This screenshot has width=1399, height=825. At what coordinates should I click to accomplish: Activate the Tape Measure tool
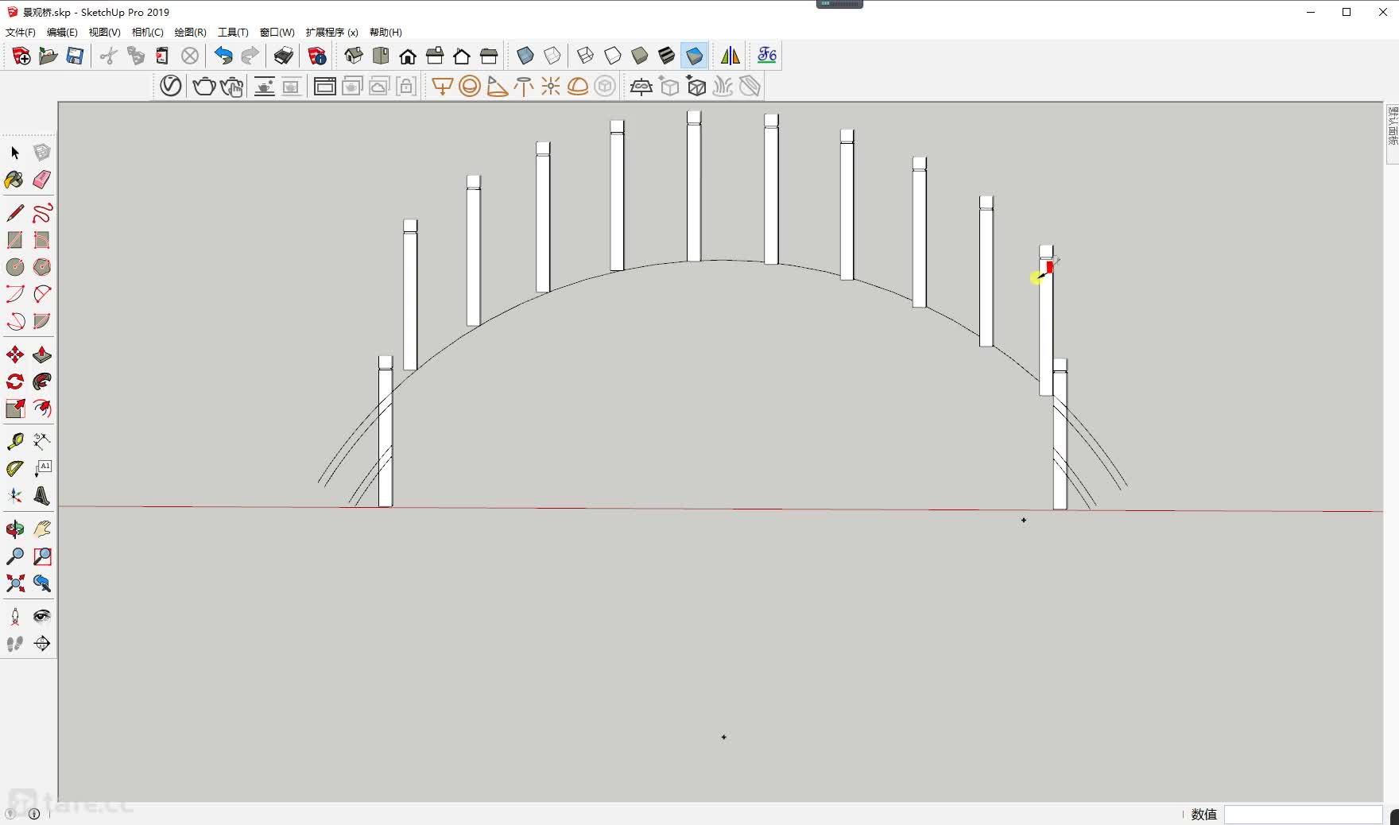point(15,442)
